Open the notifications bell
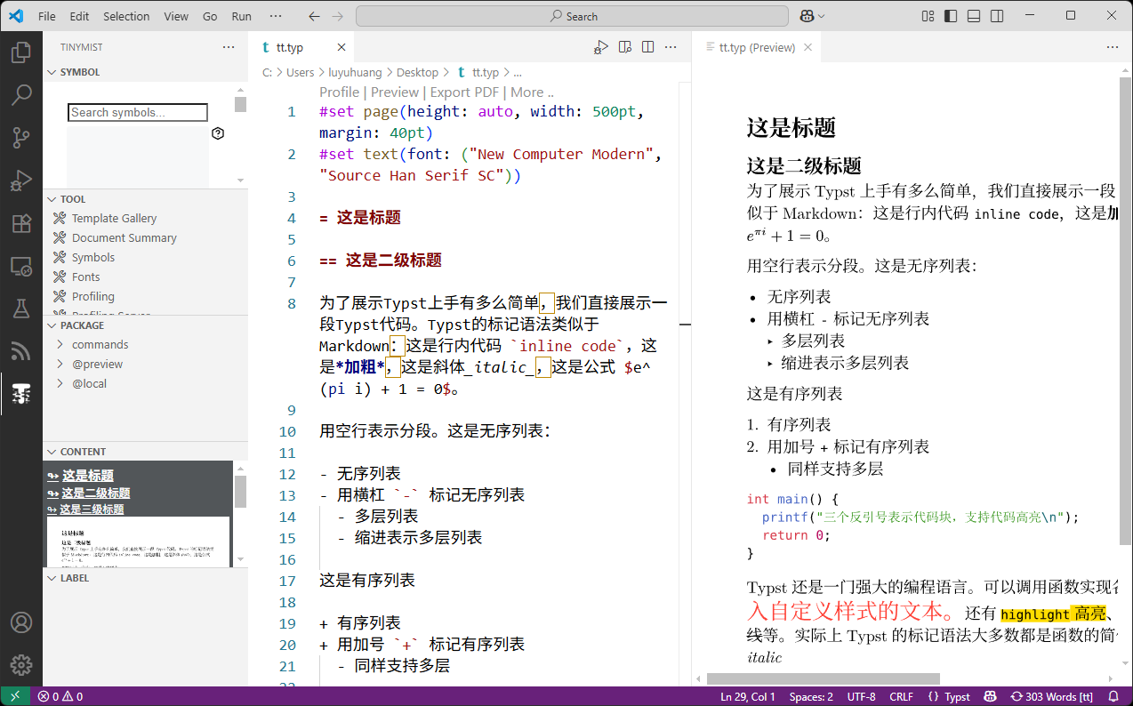Image resolution: width=1133 pixels, height=706 pixels. pos(1113,696)
